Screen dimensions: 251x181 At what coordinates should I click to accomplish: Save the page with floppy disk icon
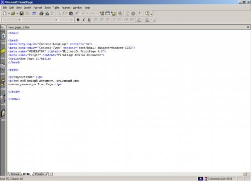22,14
